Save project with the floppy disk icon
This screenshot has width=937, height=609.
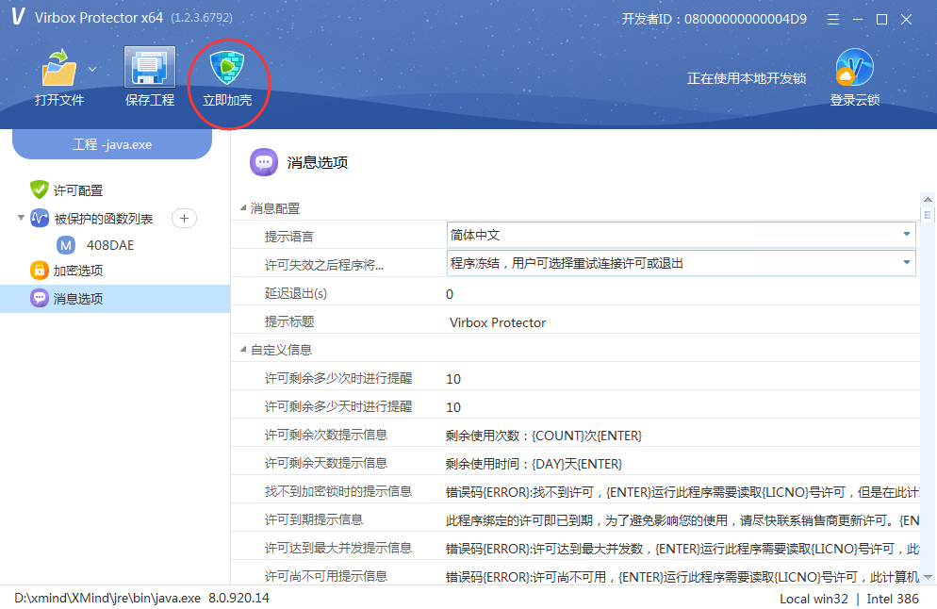point(149,67)
